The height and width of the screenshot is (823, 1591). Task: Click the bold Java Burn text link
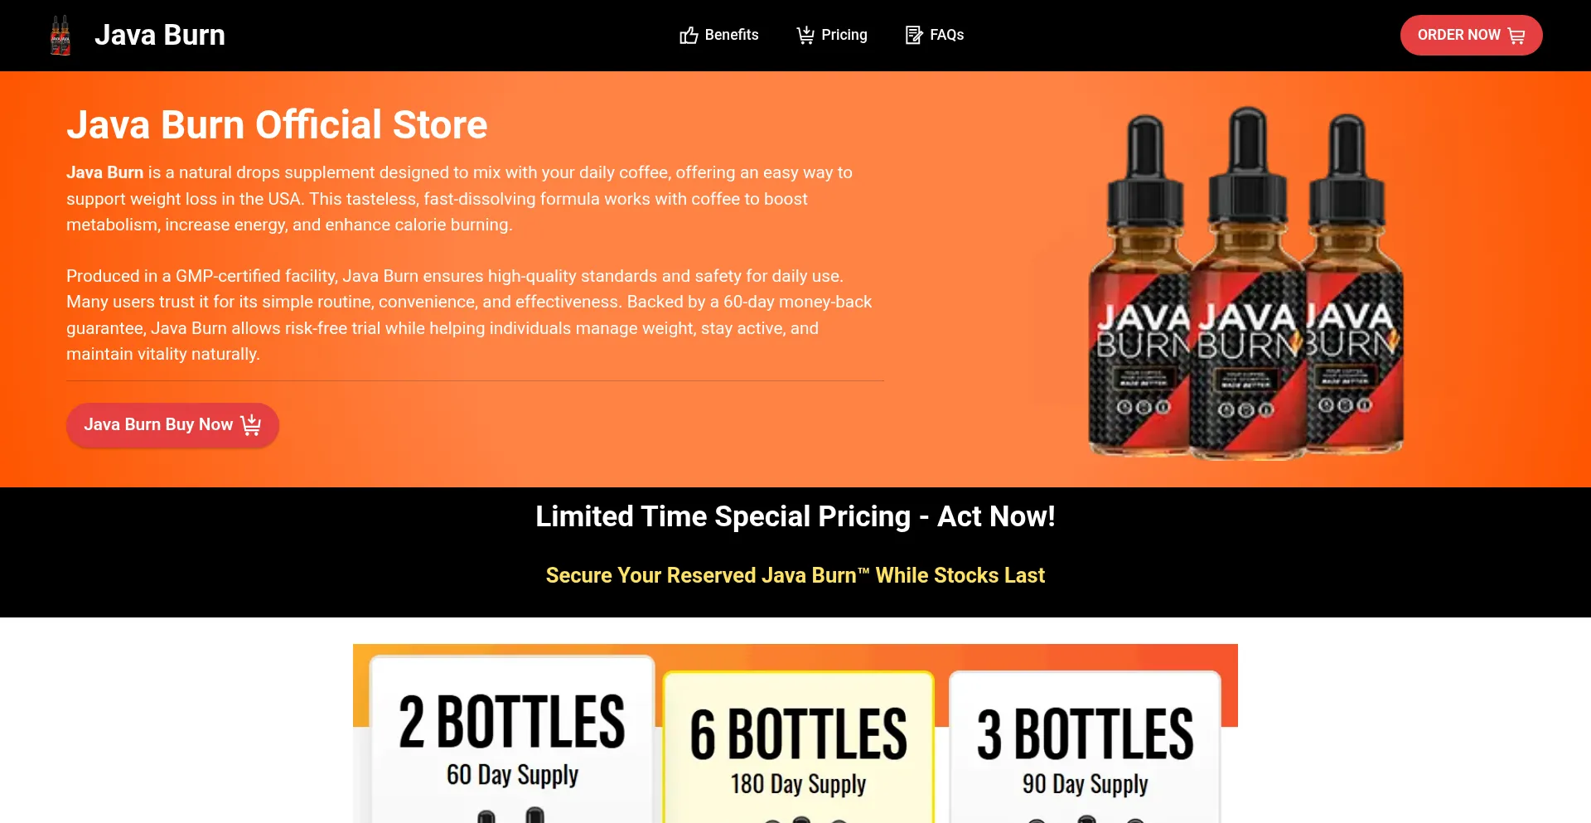point(104,172)
